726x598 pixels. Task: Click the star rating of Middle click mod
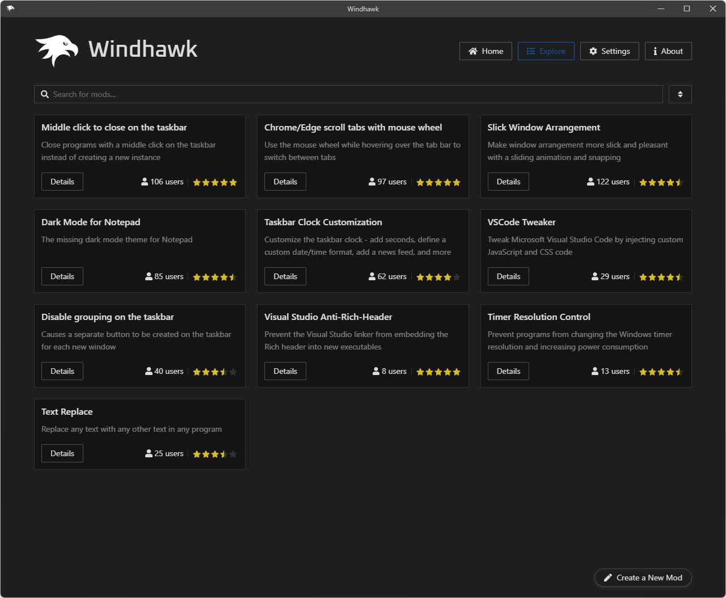[x=215, y=182]
